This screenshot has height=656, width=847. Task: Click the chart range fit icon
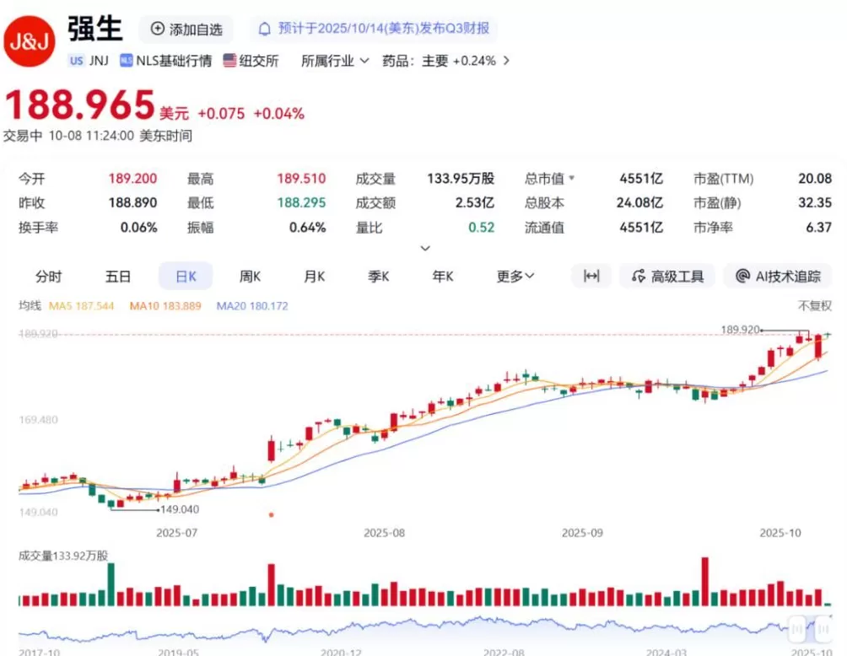point(591,276)
